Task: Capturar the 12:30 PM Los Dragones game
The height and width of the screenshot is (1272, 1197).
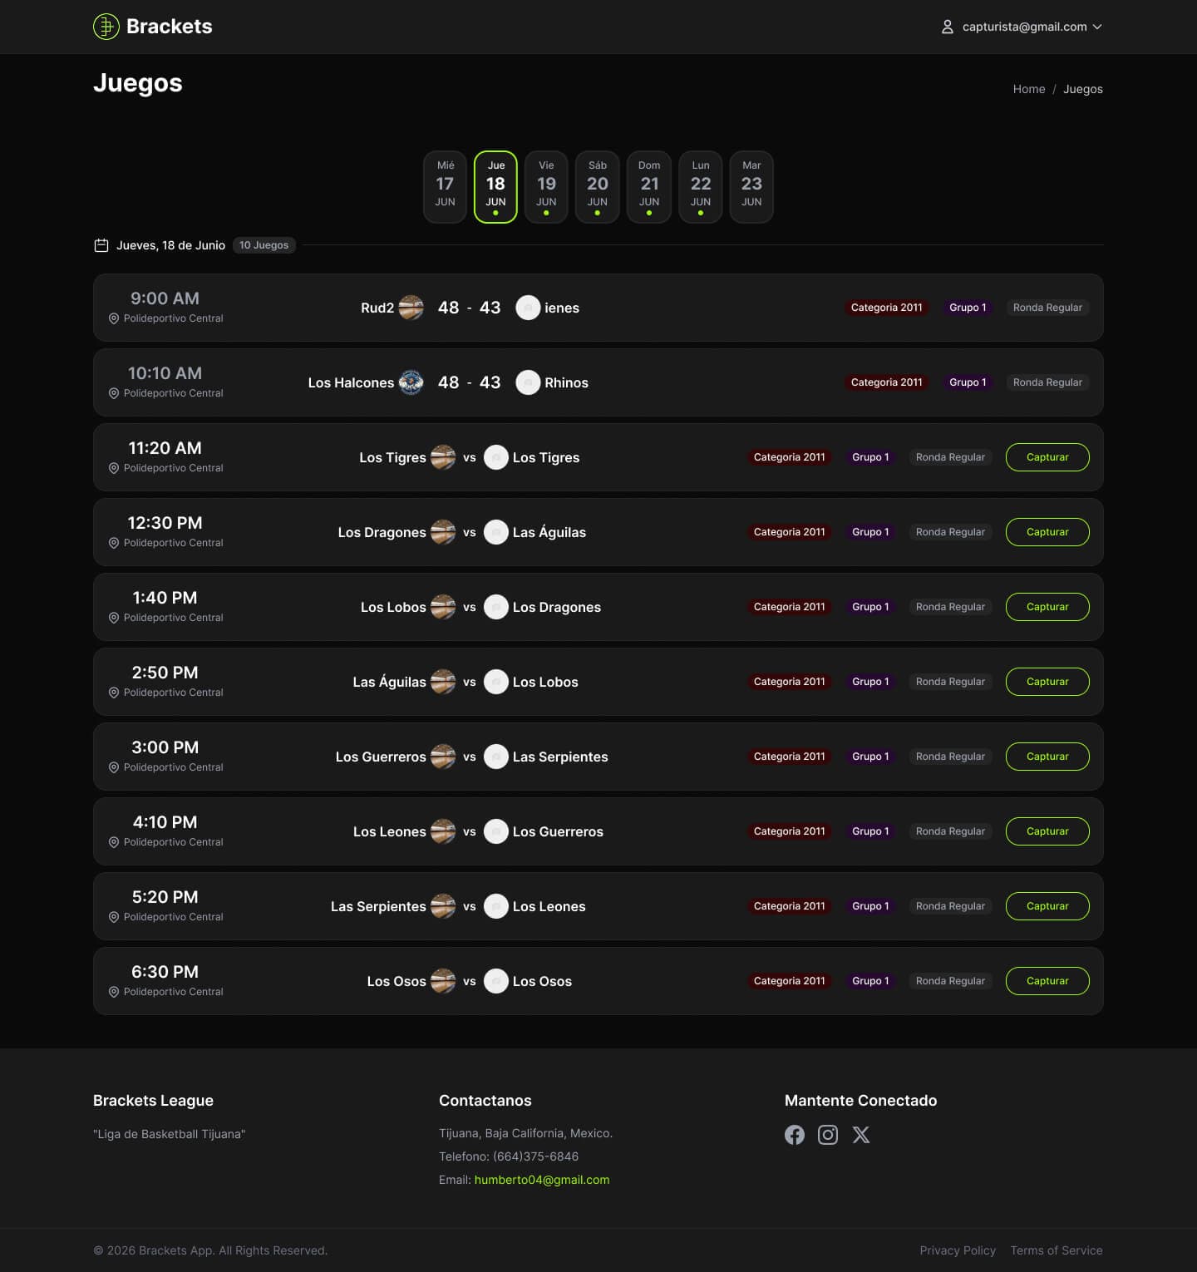Action: tap(1047, 532)
